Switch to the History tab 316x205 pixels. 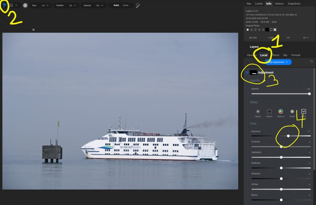(x=279, y=4)
